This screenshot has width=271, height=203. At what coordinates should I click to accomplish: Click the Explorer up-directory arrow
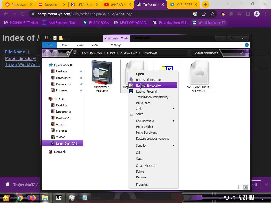click(67, 53)
